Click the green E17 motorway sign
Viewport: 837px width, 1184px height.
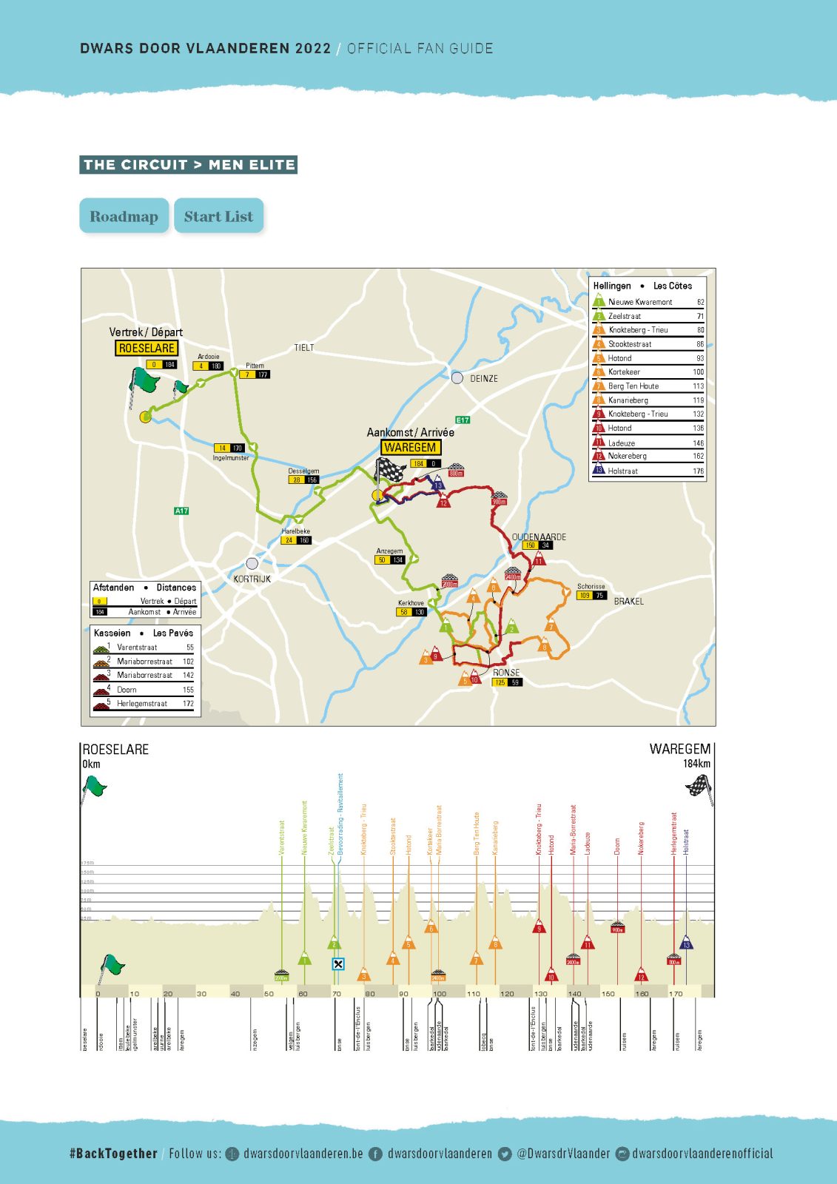coord(463,420)
